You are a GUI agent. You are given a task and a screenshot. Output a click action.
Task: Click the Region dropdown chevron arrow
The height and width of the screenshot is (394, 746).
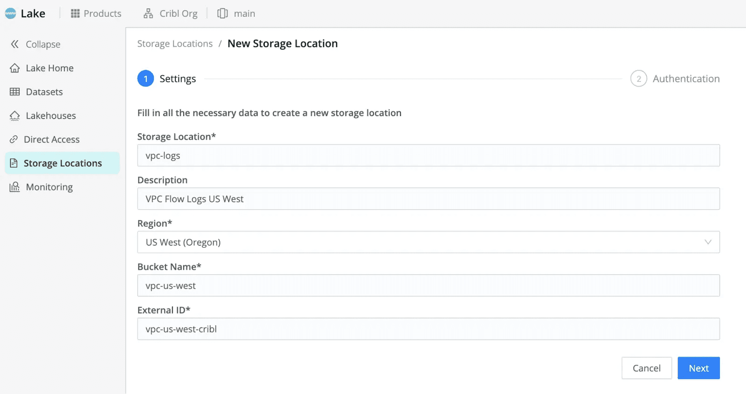coord(708,242)
